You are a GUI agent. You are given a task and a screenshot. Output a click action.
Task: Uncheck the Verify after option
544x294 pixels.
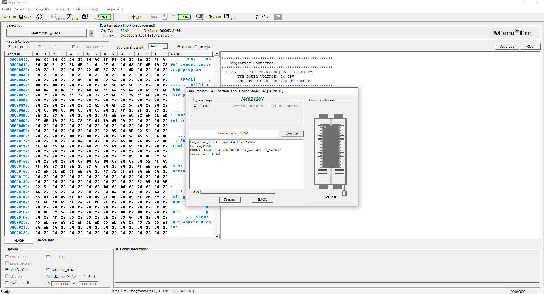[7, 270]
